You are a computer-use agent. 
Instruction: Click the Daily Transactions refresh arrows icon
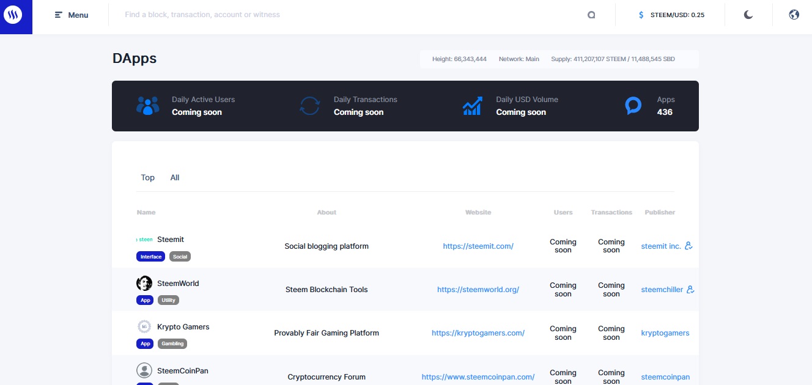(x=310, y=106)
